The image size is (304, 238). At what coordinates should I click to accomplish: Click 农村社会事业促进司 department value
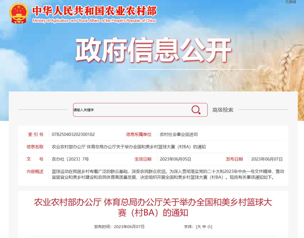tap(179, 134)
